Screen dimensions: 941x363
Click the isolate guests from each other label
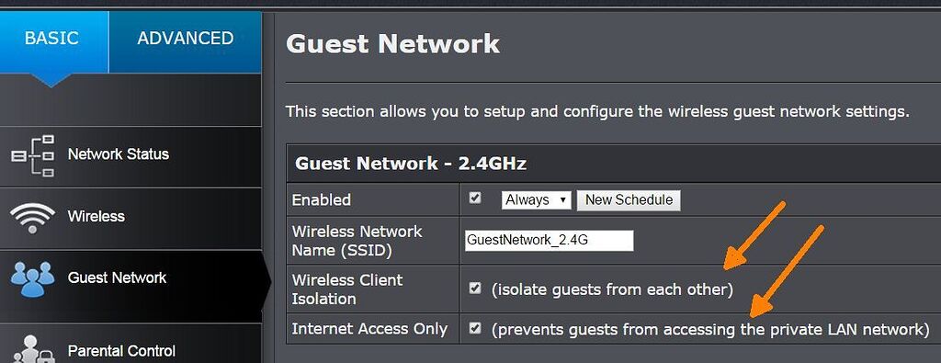(612, 289)
